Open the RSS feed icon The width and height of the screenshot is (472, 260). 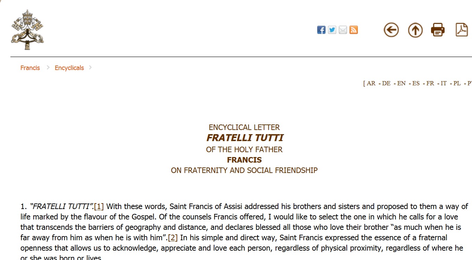coord(354,30)
